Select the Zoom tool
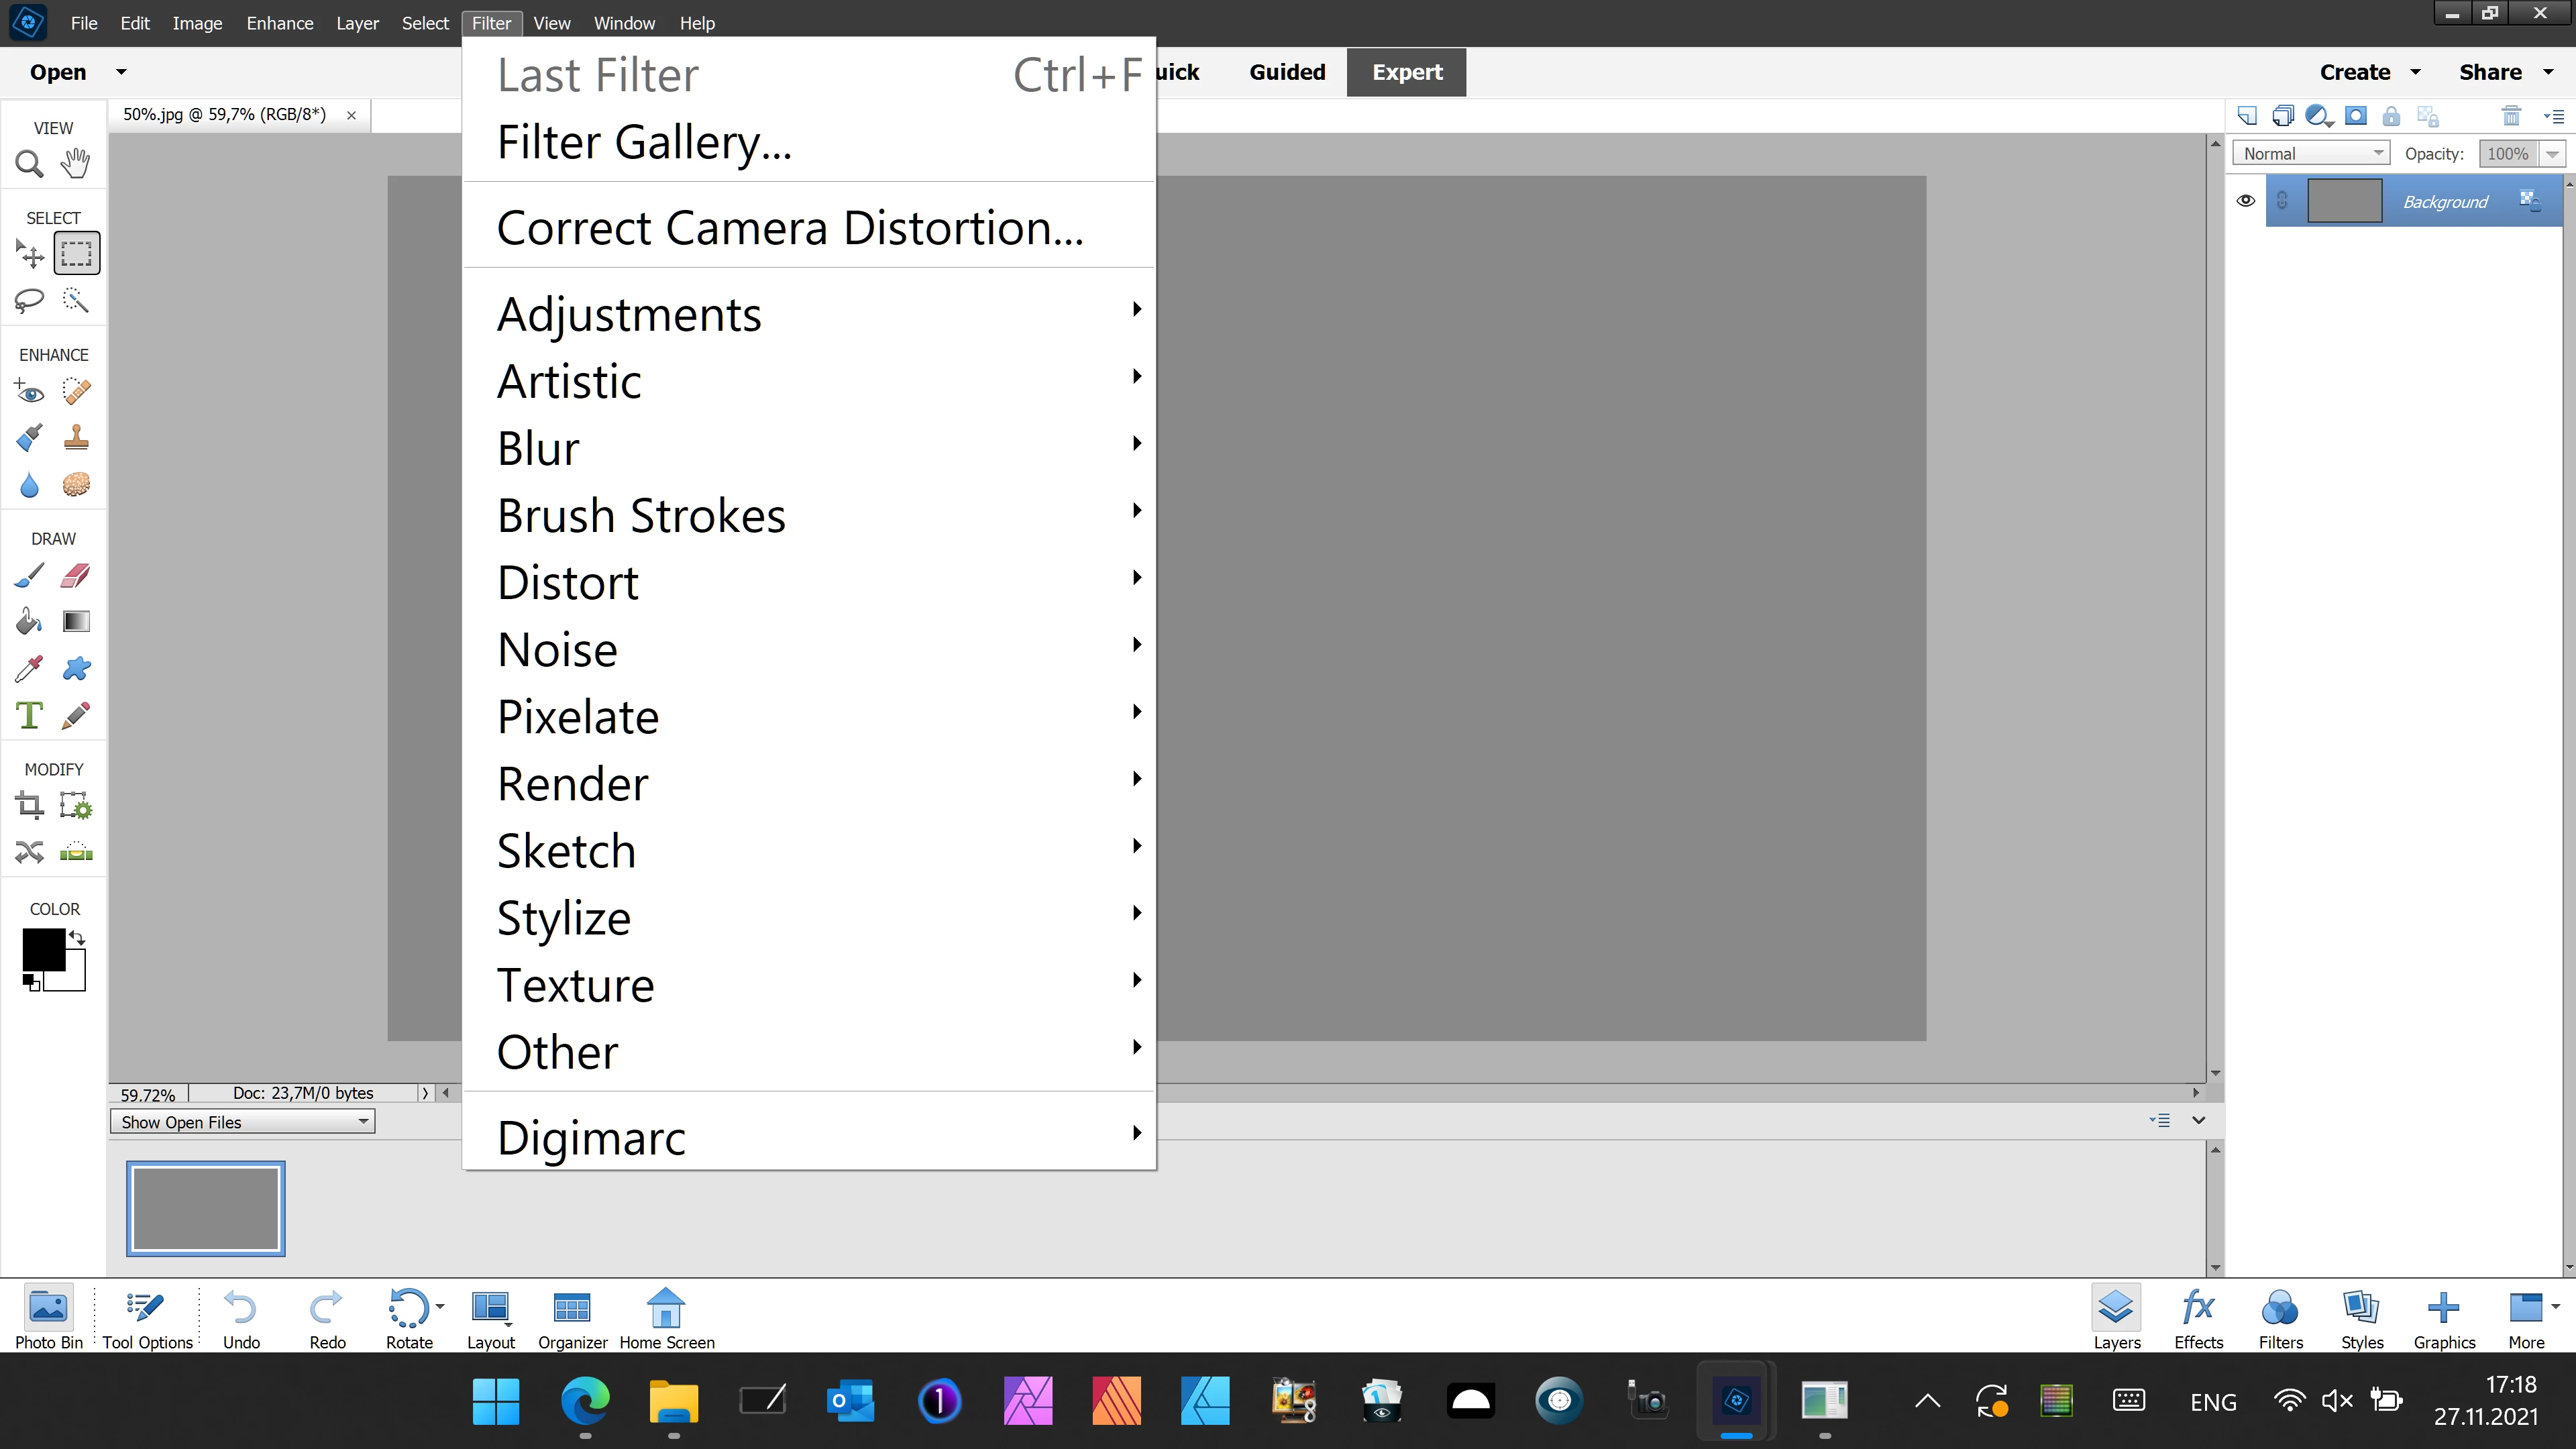 29,163
